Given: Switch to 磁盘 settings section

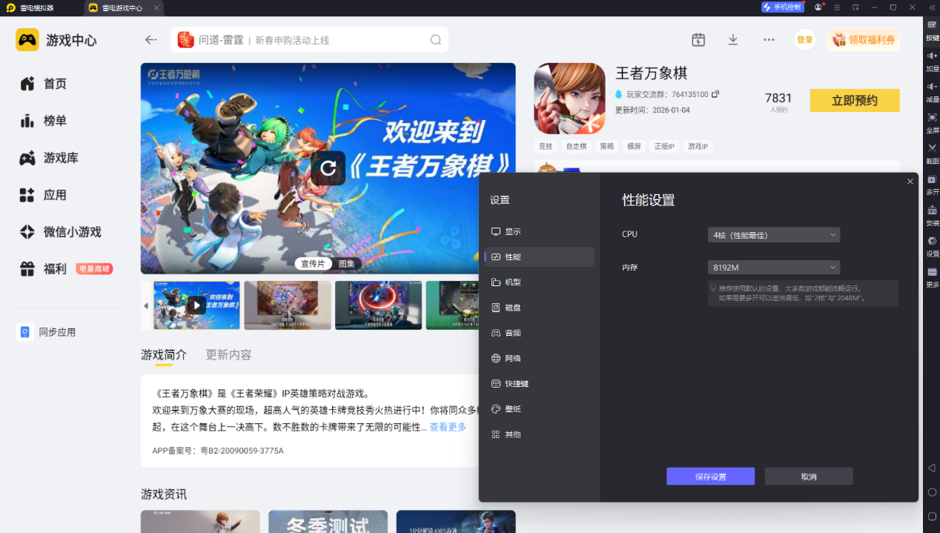Looking at the screenshot, I should [x=512, y=308].
